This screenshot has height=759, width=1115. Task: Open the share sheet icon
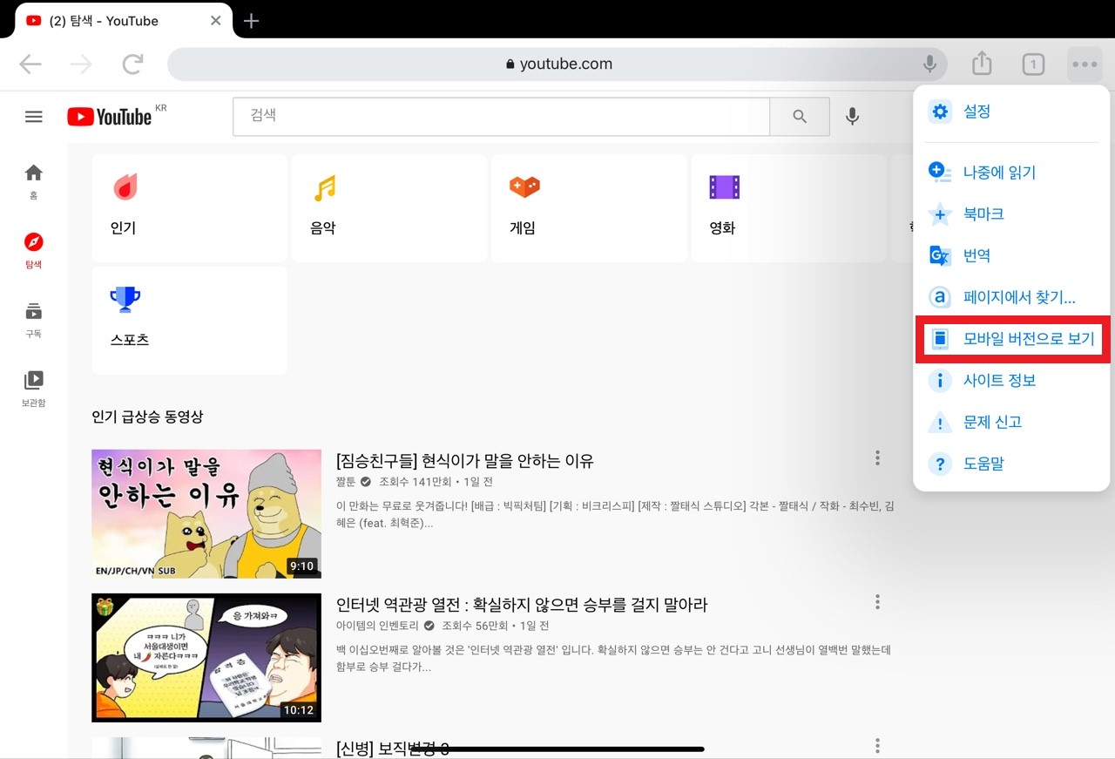pos(982,63)
